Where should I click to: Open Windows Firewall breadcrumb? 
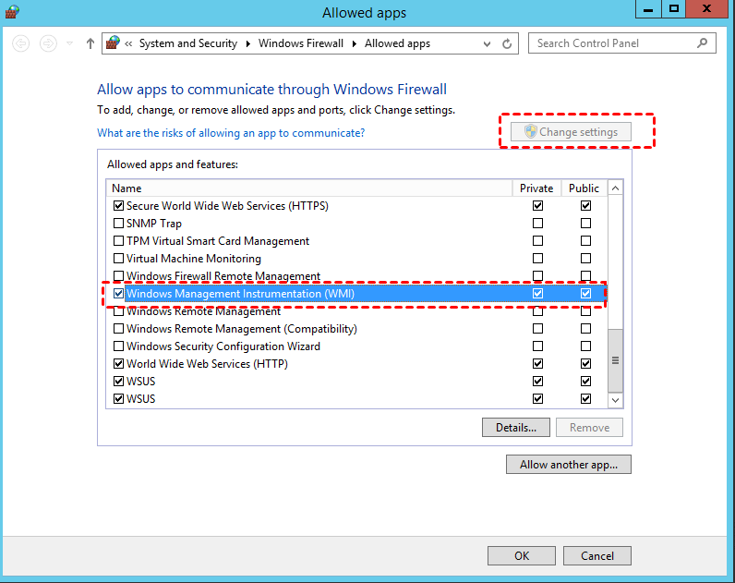point(301,43)
